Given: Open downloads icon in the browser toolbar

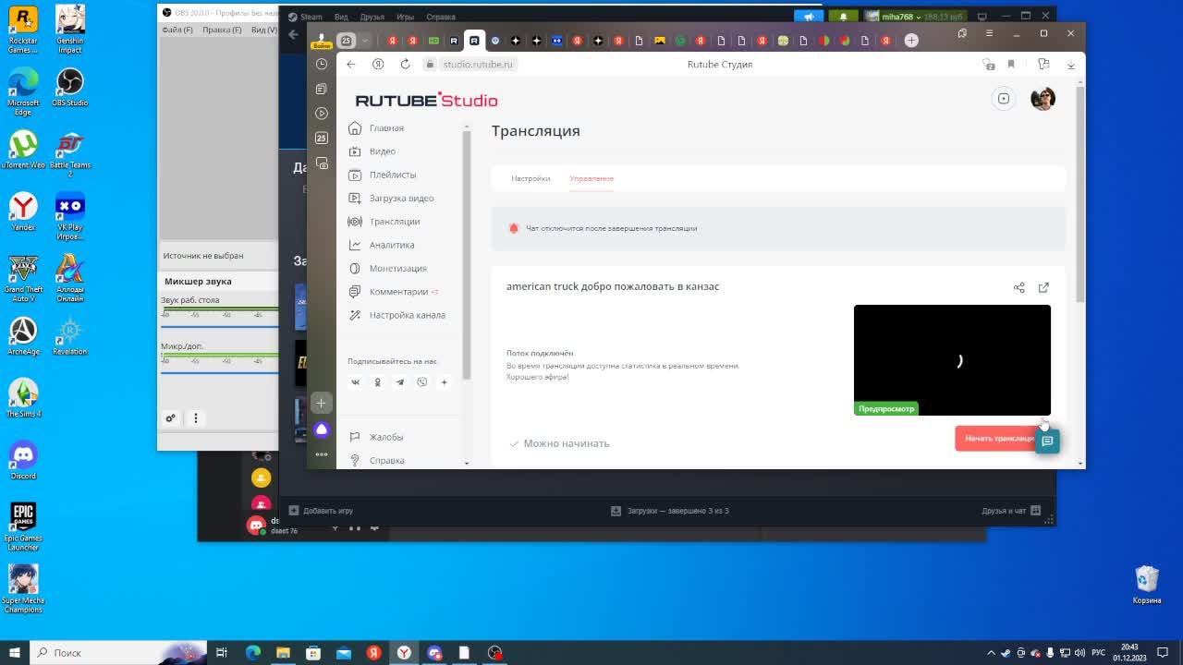Looking at the screenshot, I should (x=1071, y=64).
